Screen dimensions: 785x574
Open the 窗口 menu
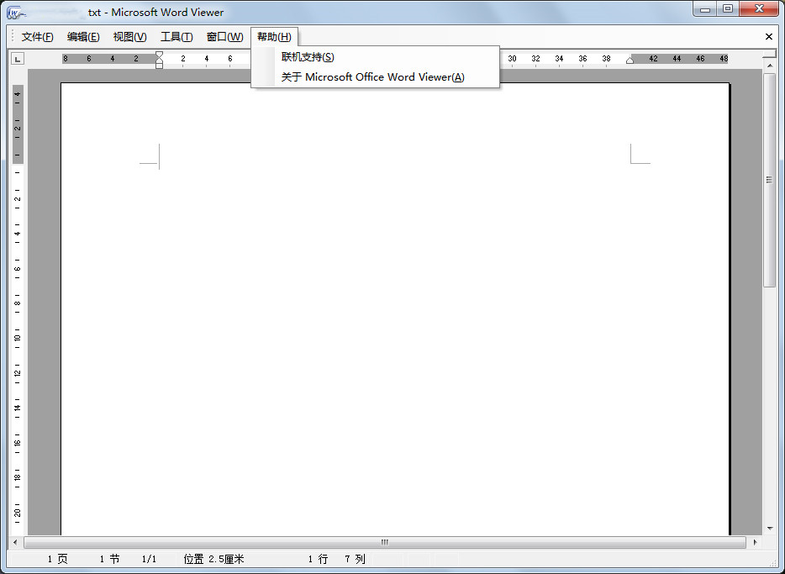(x=224, y=36)
